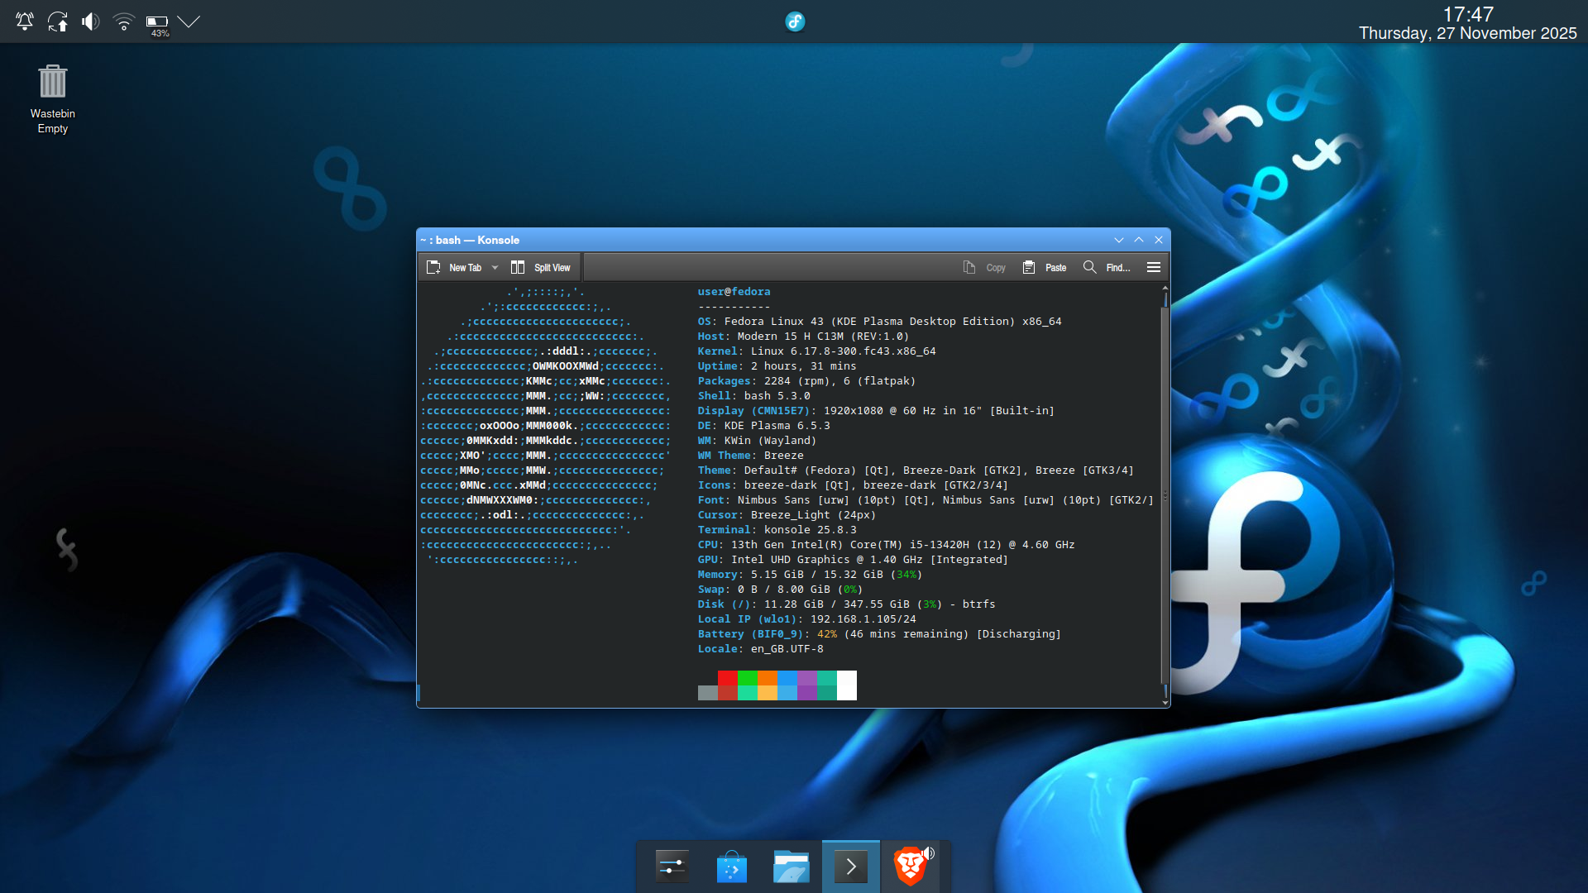Open Find search in Konsole
Image resolution: width=1588 pixels, height=893 pixels.
tap(1107, 267)
